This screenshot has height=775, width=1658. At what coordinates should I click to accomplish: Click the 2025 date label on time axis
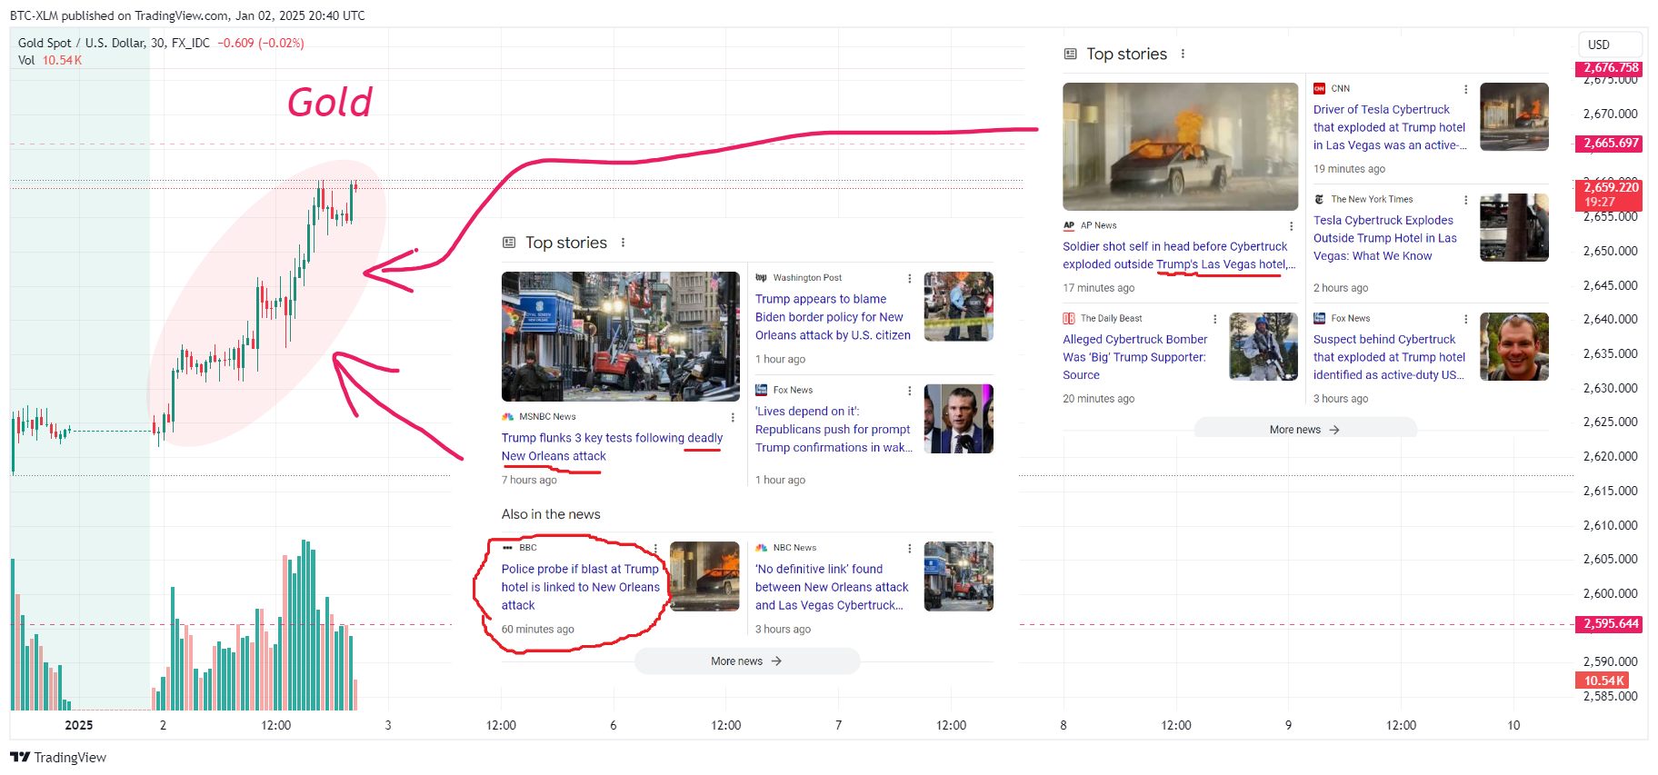[x=79, y=725]
